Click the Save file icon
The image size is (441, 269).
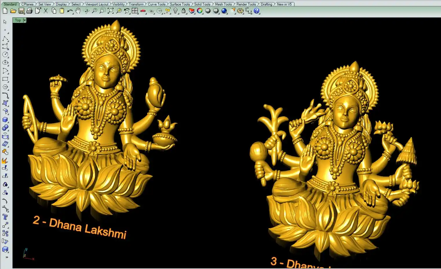[21, 11]
